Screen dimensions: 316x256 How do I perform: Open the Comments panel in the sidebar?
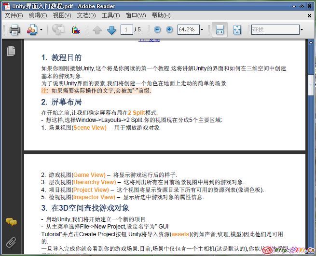point(11,222)
